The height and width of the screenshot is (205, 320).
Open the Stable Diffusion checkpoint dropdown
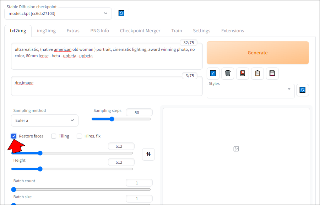tap(58, 14)
